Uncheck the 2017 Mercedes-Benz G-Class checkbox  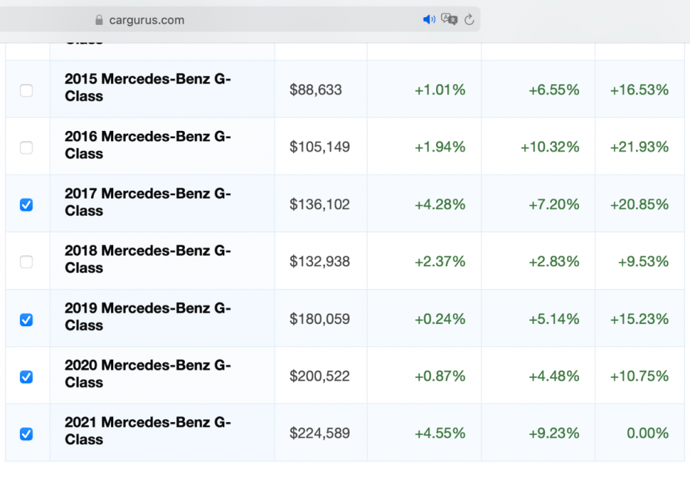click(26, 205)
